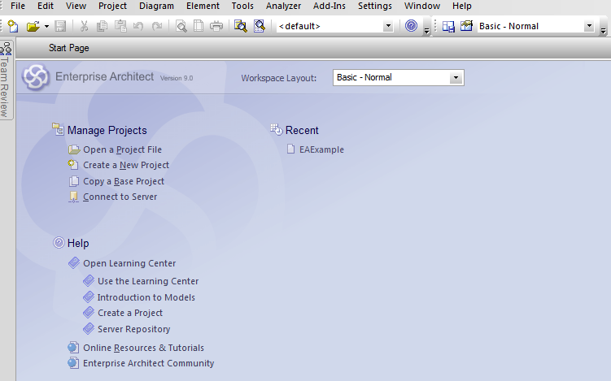The width and height of the screenshot is (611, 381).
Task: Click the Enterprise Architect logo icon
Action: [x=36, y=77]
